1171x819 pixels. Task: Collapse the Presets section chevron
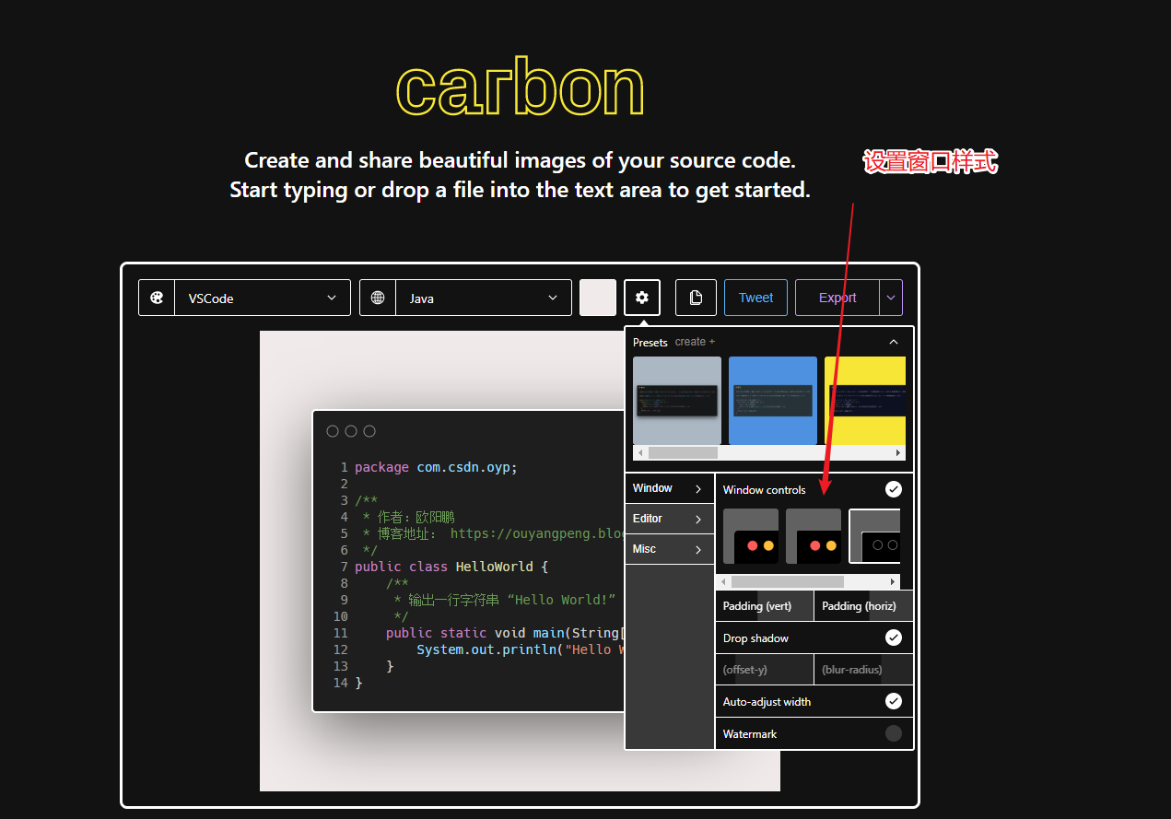[x=893, y=342]
